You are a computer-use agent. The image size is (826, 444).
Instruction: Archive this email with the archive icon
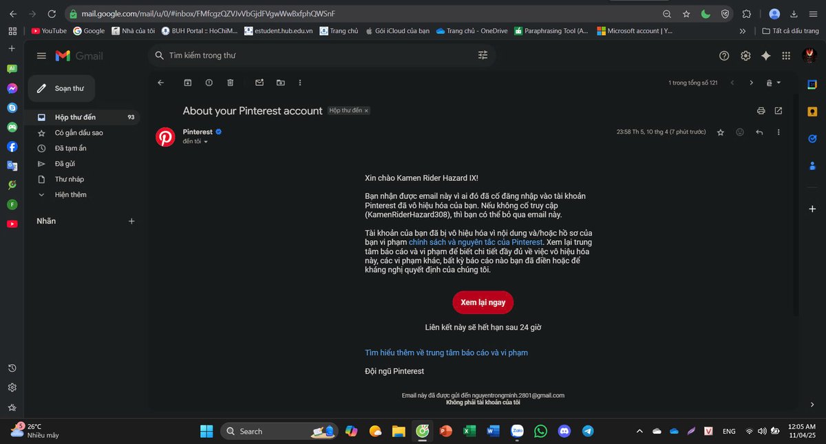pyautogui.click(x=187, y=83)
